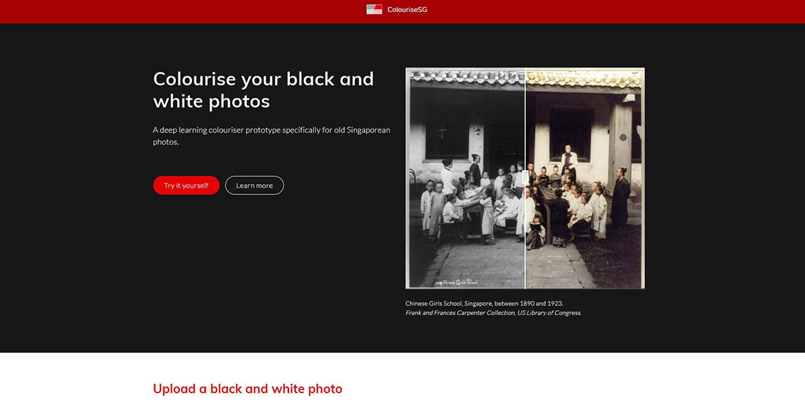
Task: Click the Colourise your black and white photos heading
Action: 263,90
